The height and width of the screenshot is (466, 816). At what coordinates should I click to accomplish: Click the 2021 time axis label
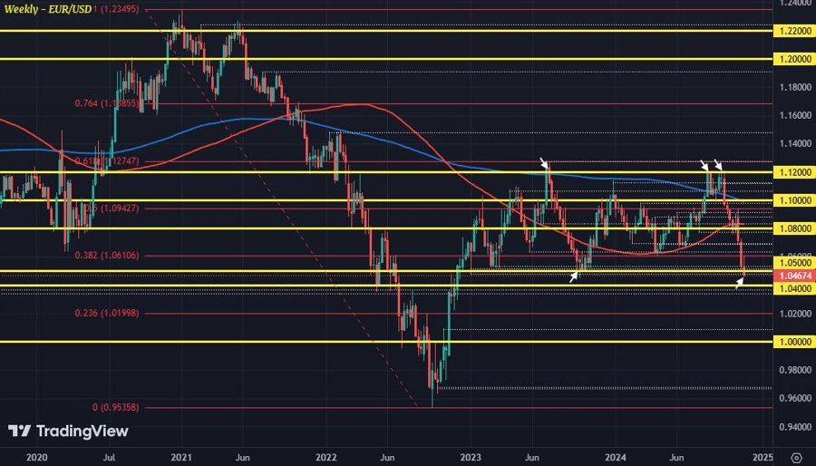(181, 458)
